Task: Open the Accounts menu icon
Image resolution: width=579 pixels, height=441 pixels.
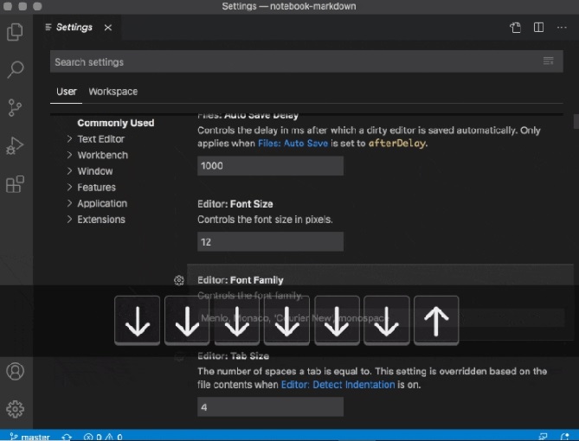Action: (x=15, y=371)
